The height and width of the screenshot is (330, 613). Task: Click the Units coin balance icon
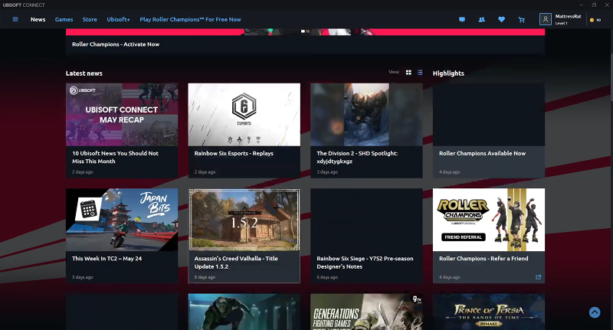click(592, 20)
